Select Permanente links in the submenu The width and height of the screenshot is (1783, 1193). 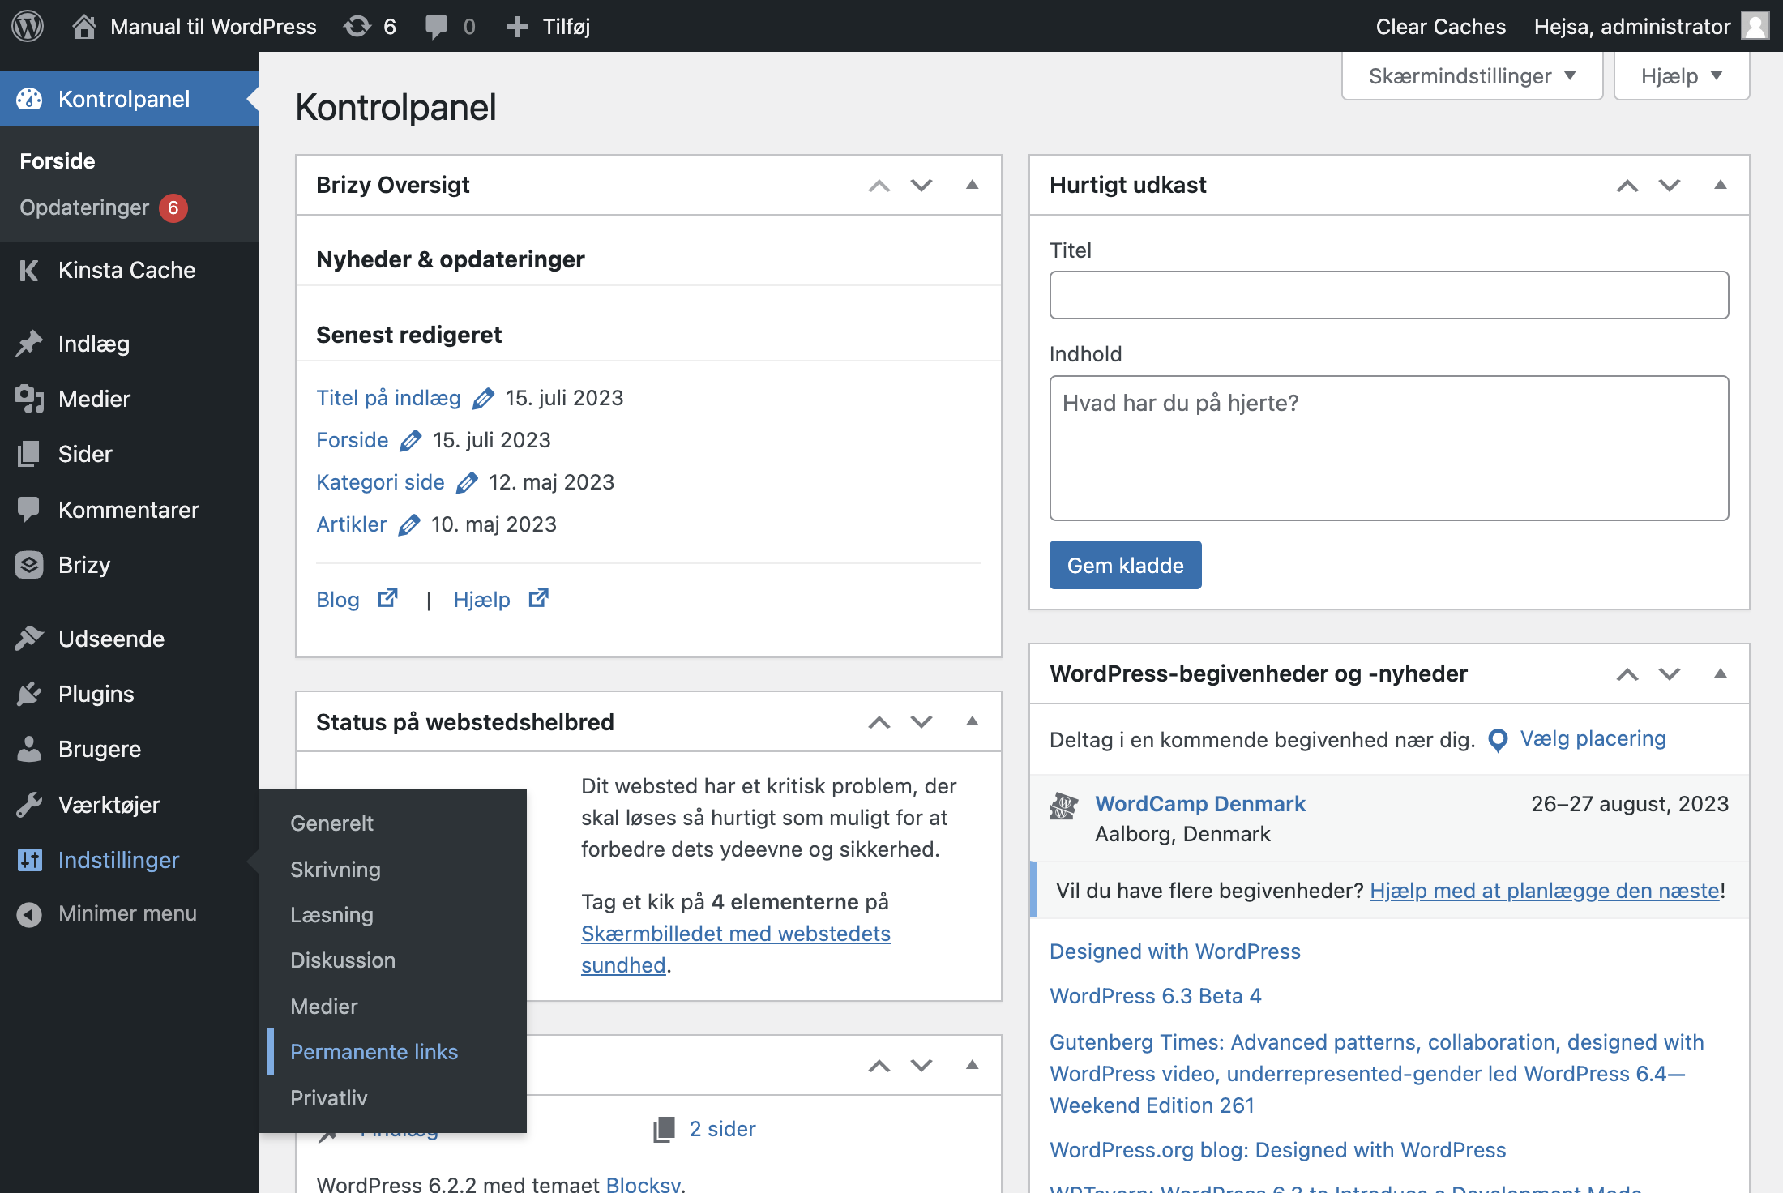coord(374,1051)
